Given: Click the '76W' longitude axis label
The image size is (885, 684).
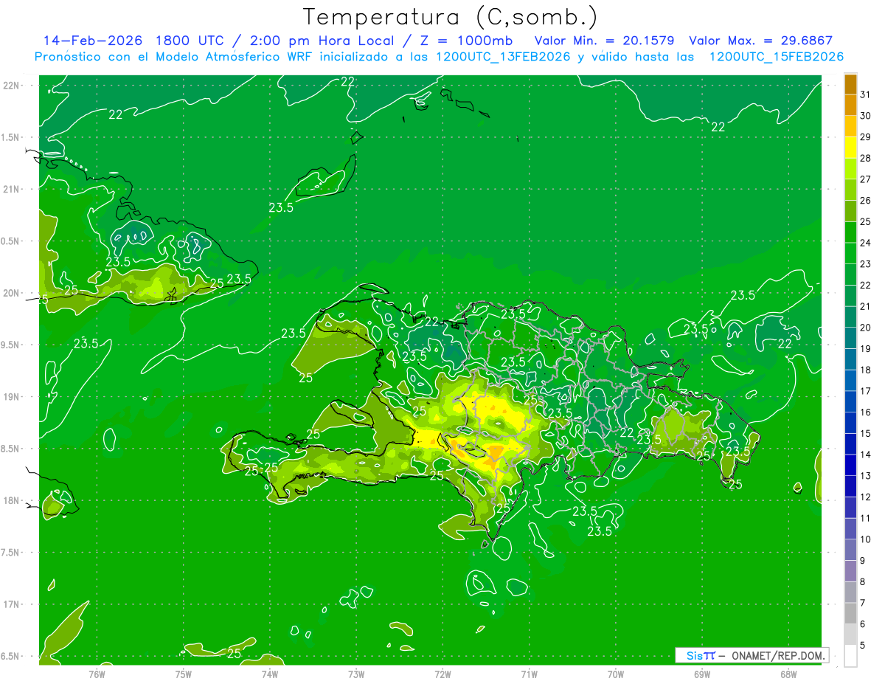Looking at the screenshot, I should click(97, 674).
